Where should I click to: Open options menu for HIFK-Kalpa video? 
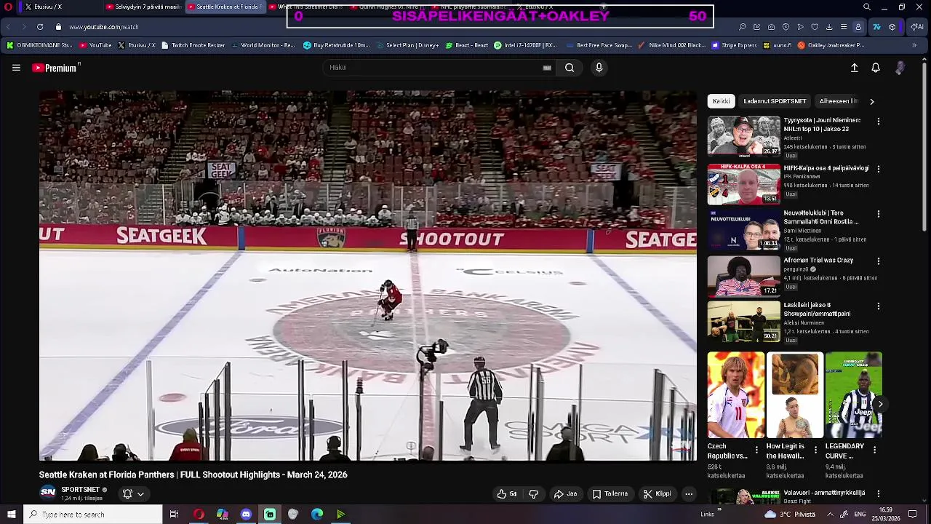coord(879,169)
